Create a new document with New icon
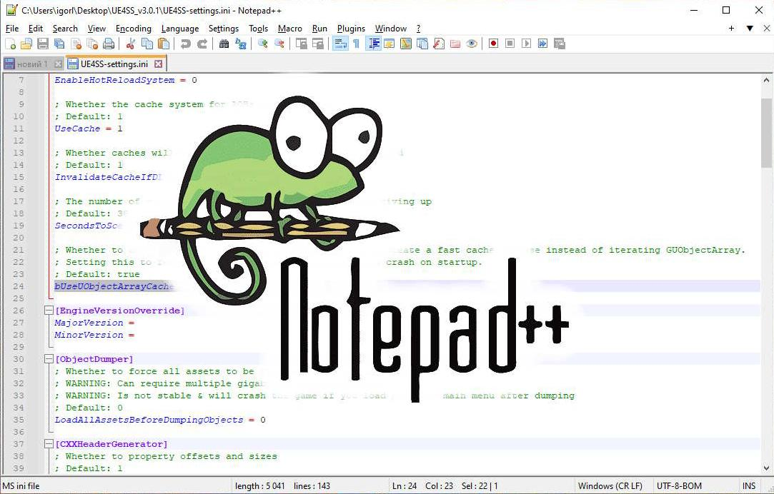The height and width of the screenshot is (494, 774). pyautogui.click(x=11, y=44)
